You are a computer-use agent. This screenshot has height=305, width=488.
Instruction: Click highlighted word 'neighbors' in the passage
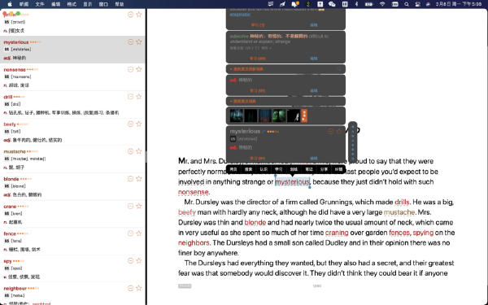(194, 242)
